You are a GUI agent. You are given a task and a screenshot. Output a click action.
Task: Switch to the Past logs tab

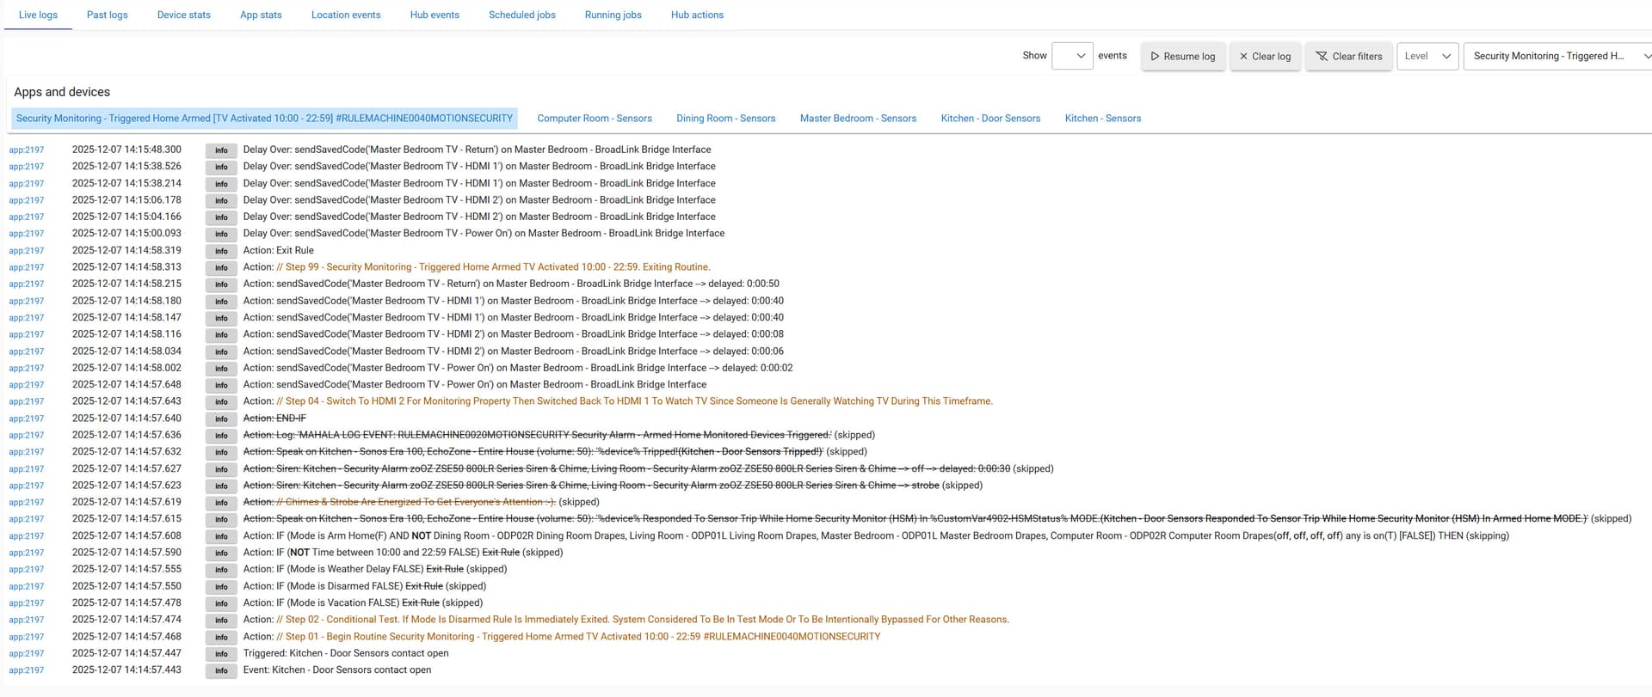(108, 15)
